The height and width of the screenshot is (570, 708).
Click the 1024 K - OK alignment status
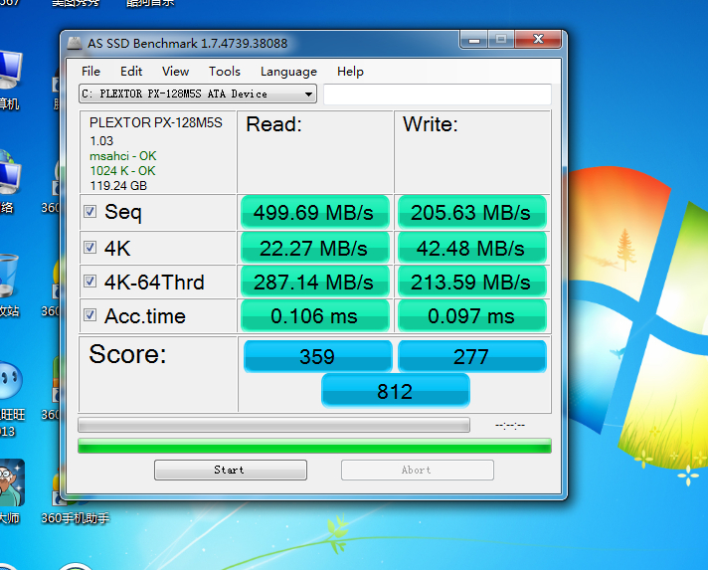[122, 171]
